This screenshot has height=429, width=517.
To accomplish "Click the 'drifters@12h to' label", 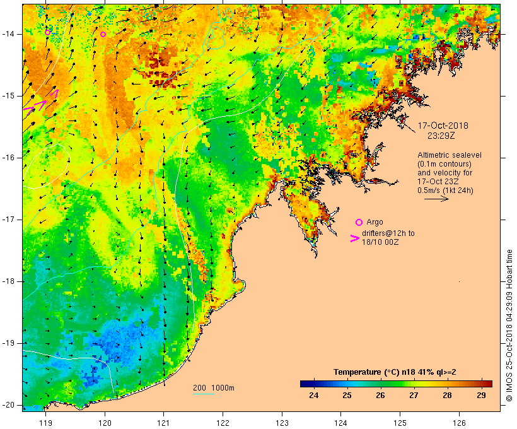I will click(388, 233).
